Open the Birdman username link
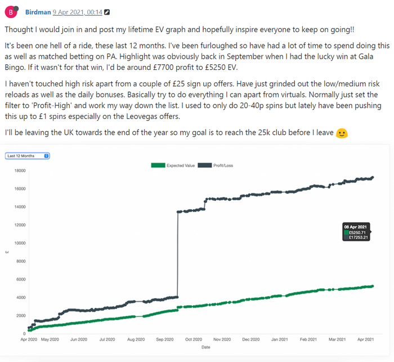The image size is (394, 362). coord(38,12)
